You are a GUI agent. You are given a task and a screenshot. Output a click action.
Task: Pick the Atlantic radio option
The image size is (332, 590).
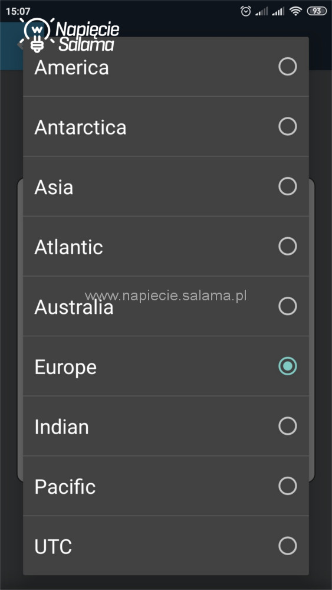[x=288, y=247]
